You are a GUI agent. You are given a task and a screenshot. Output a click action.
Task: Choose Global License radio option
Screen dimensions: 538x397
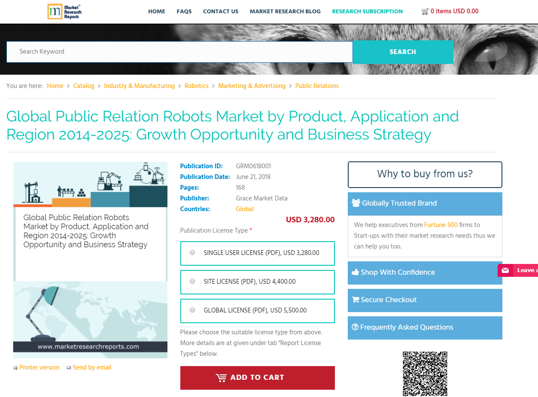[192, 310]
